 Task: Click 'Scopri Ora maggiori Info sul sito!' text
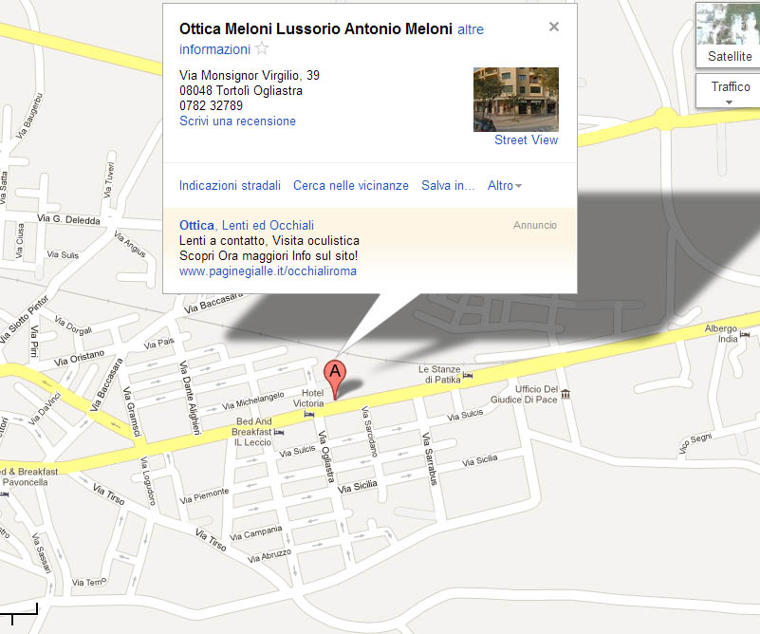(x=269, y=256)
